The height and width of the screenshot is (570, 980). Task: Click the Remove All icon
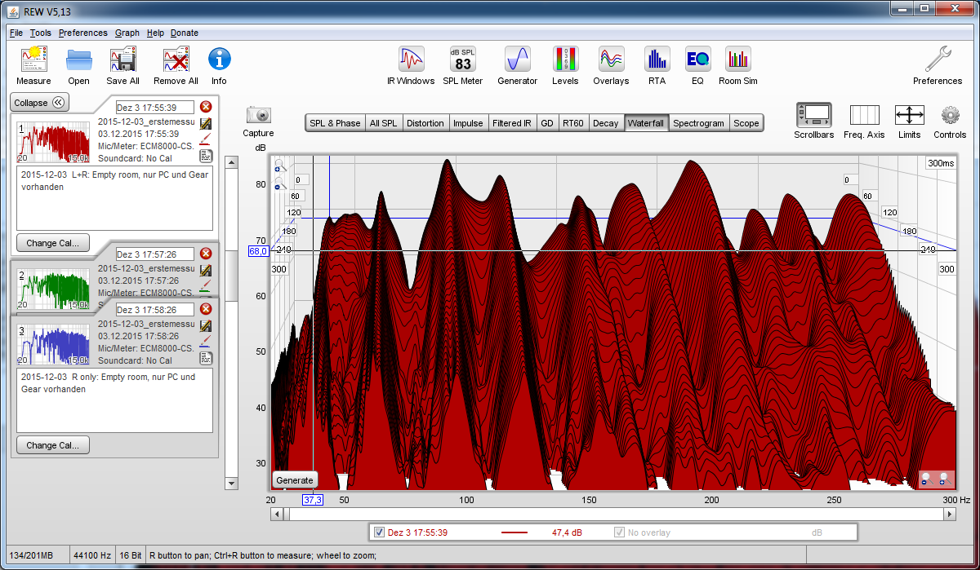coord(176,60)
